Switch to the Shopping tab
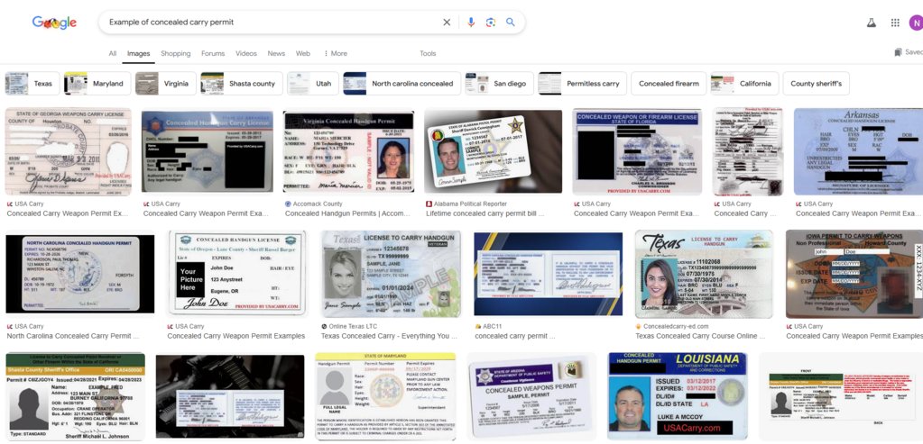The width and height of the screenshot is (923, 444). 175,53
